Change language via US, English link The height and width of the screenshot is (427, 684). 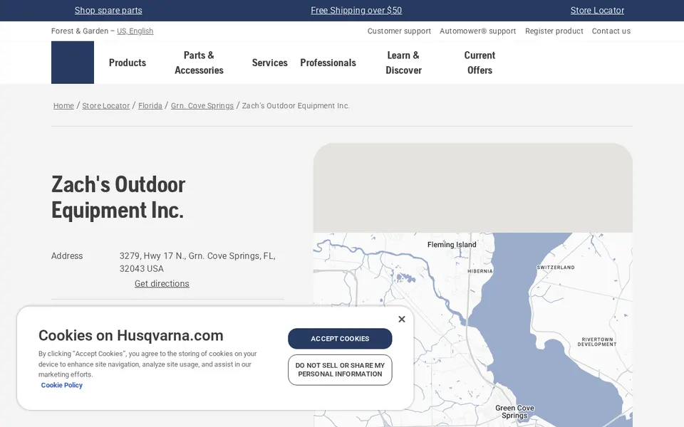[135, 31]
